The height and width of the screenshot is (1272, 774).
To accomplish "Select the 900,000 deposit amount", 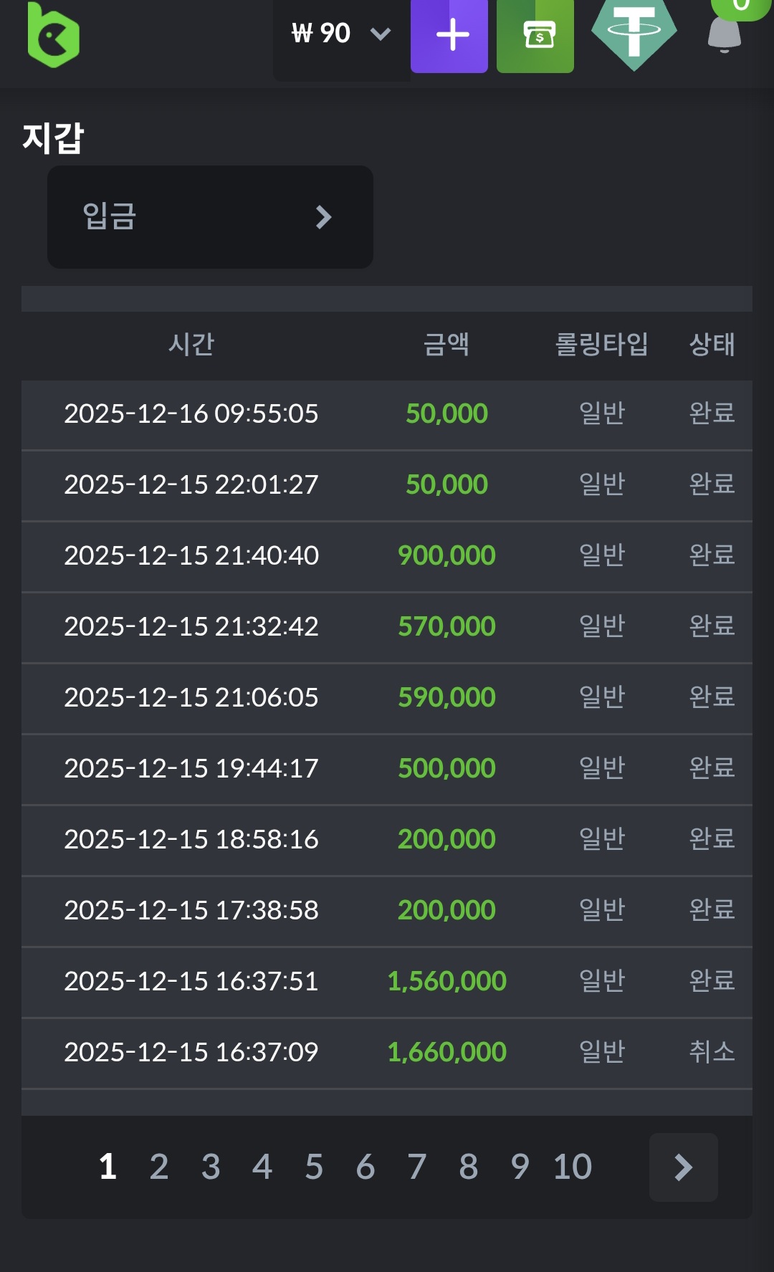I will 446,556.
